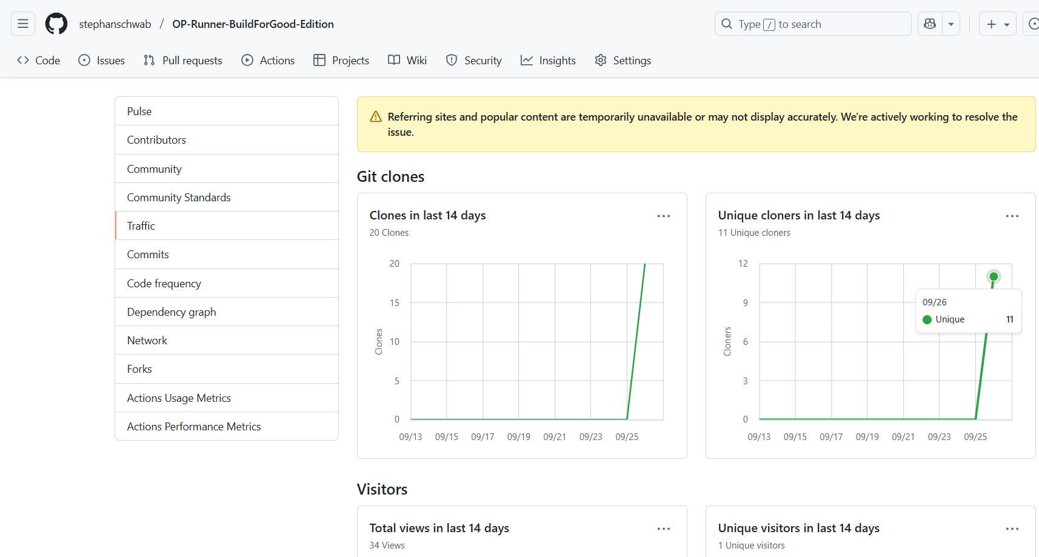Screen dimensions: 1039x557
Task: Click the GitHub logo icon
Action: tap(56, 24)
